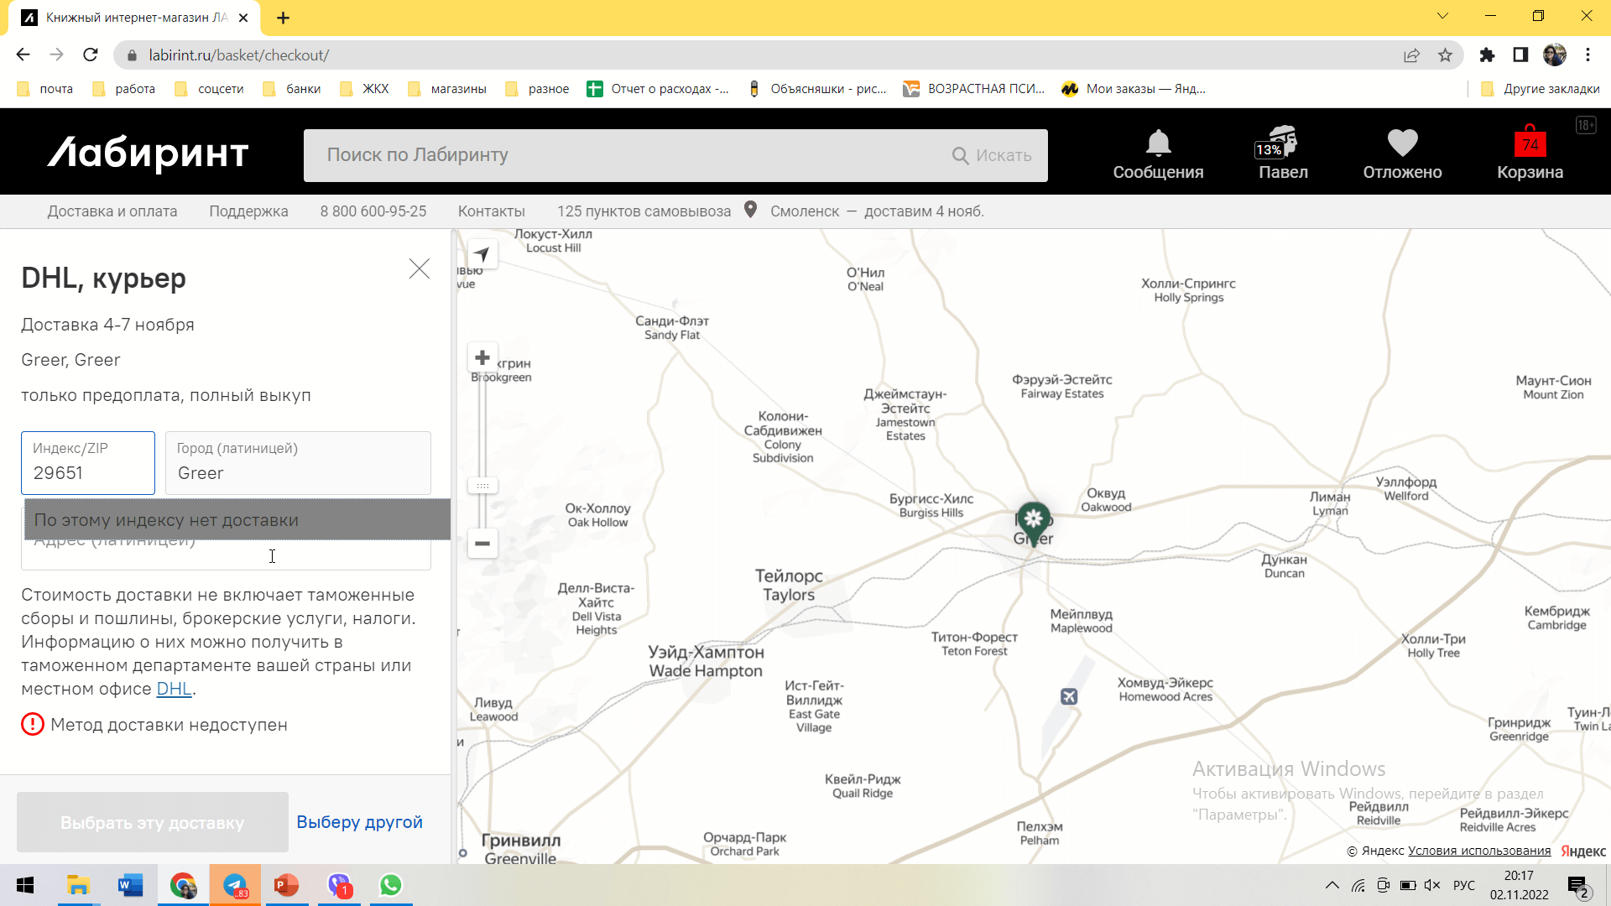Open File Explorer from taskbar
1611x906 pixels.
click(78, 885)
